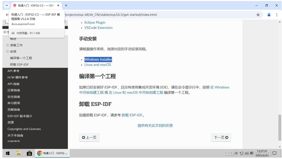Viewport: 282px width, 159px height.
Task: Open Chrome three-dot menu
Action: [277, 15]
